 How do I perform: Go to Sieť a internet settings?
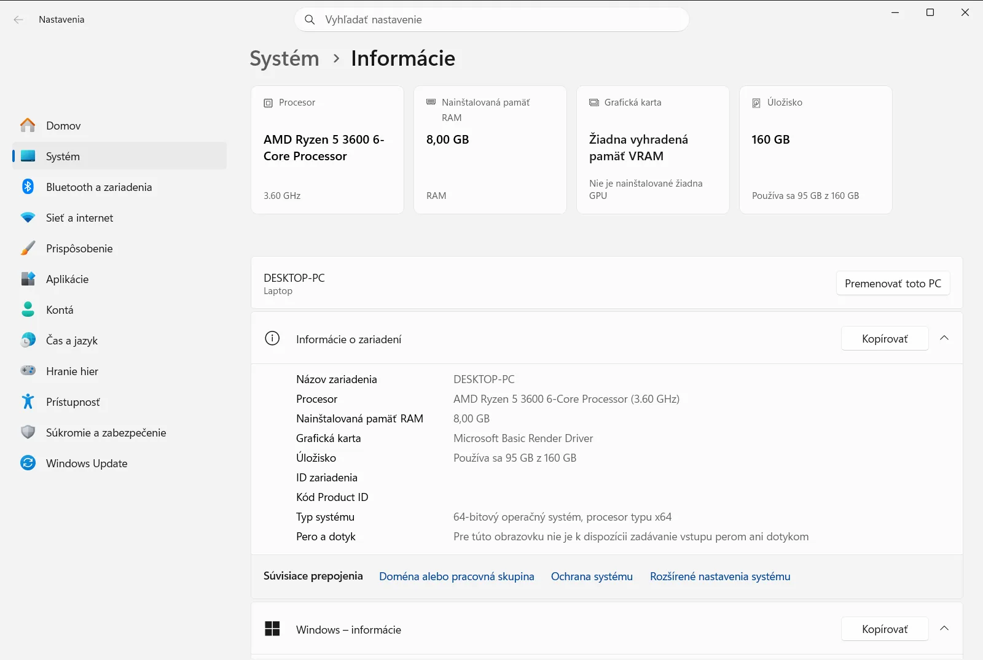[x=119, y=217]
